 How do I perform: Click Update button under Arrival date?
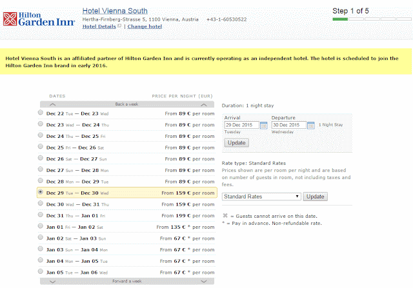[237, 143]
